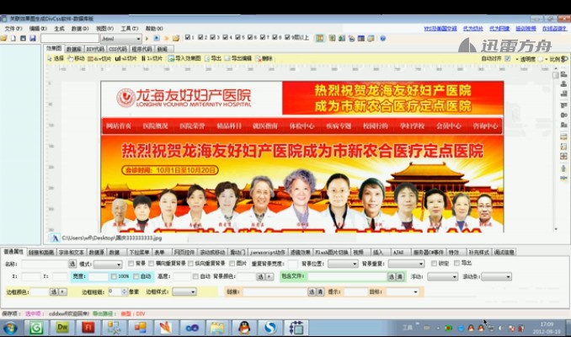
Task: Activate the ul切片 slicing tool
Action: tap(125, 58)
